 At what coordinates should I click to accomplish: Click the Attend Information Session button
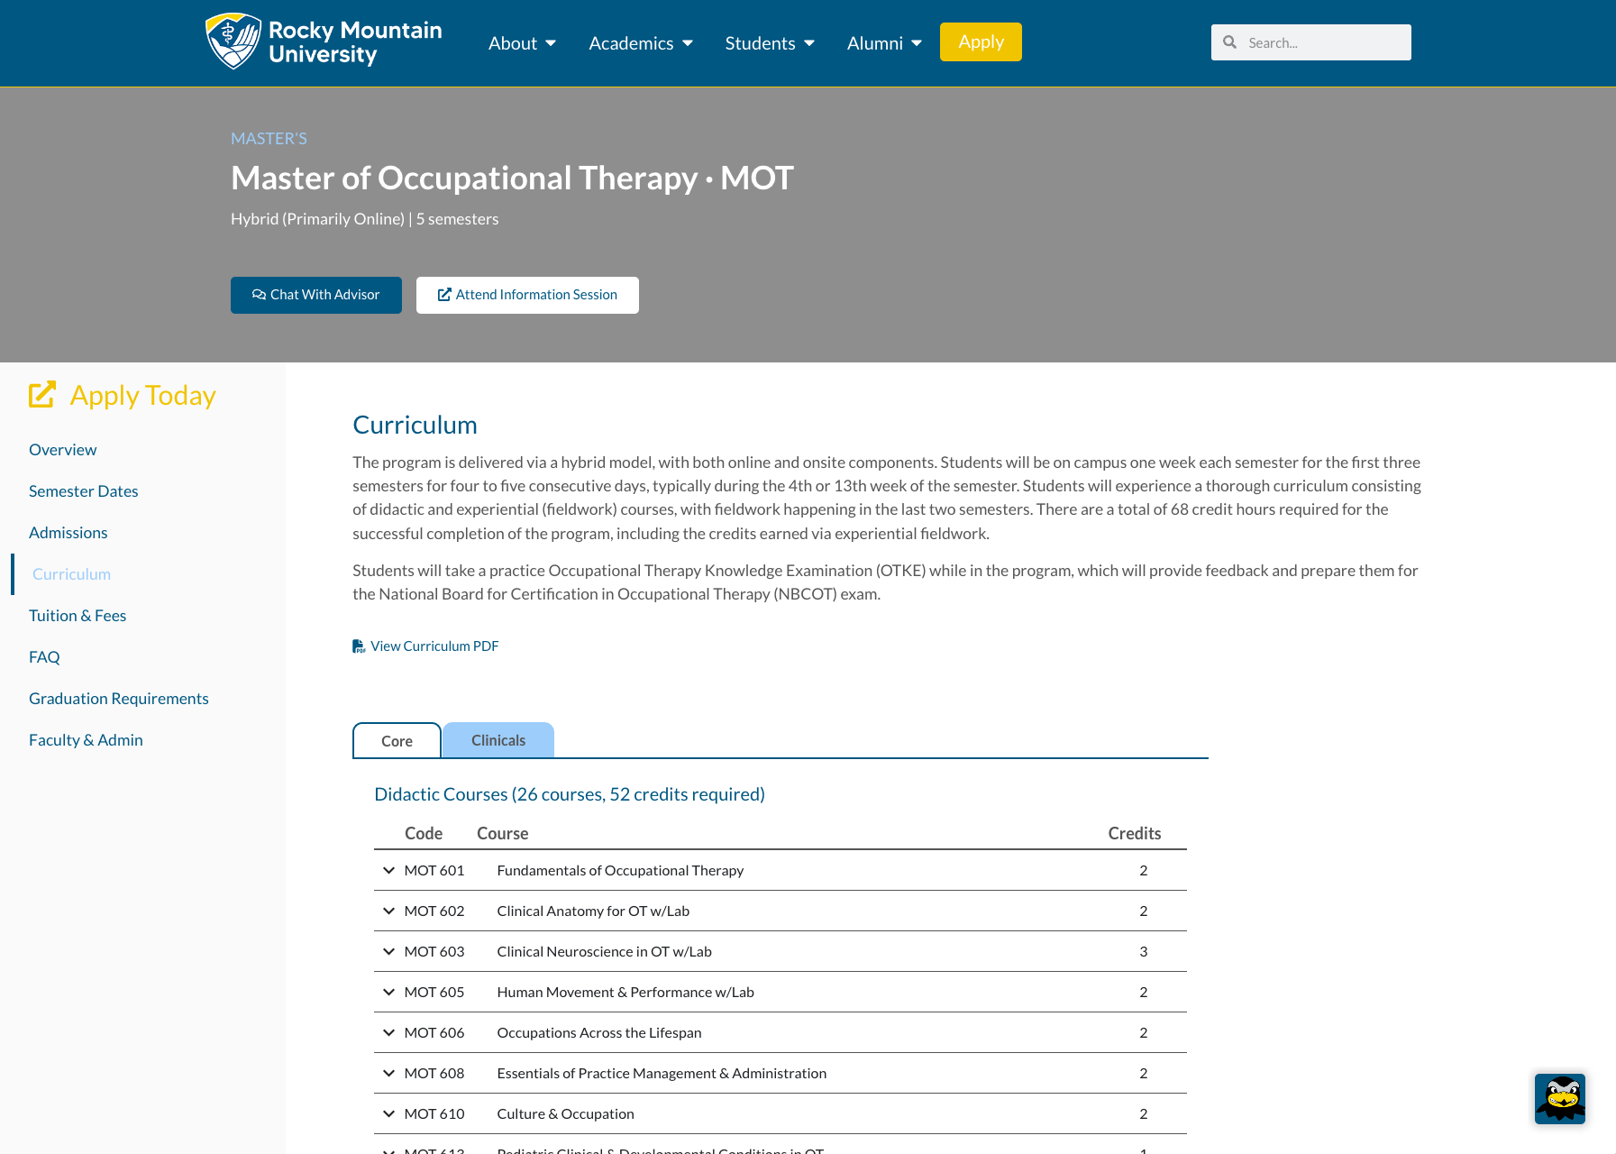coord(527,295)
